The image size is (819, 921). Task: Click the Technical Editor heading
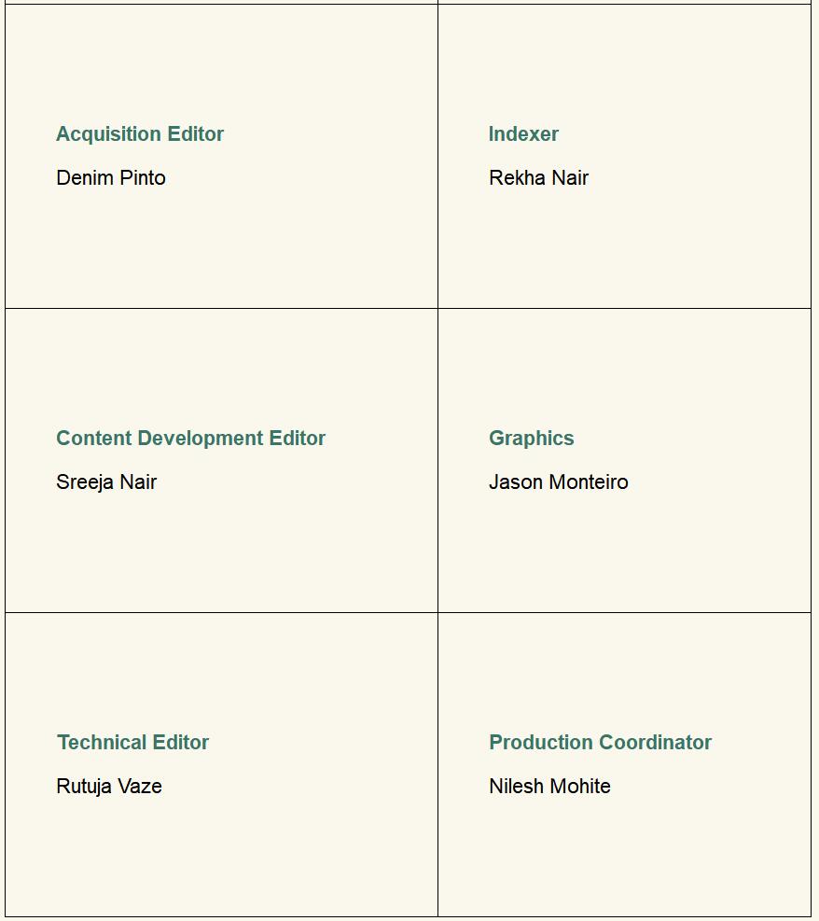coord(132,743)
